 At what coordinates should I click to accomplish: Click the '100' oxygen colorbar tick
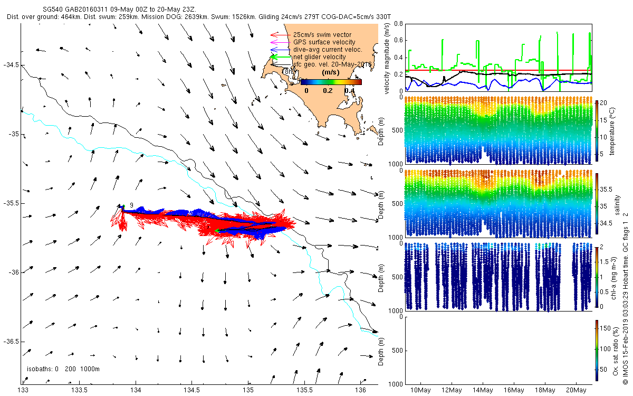pyautogui.click(x=606, y=348)
